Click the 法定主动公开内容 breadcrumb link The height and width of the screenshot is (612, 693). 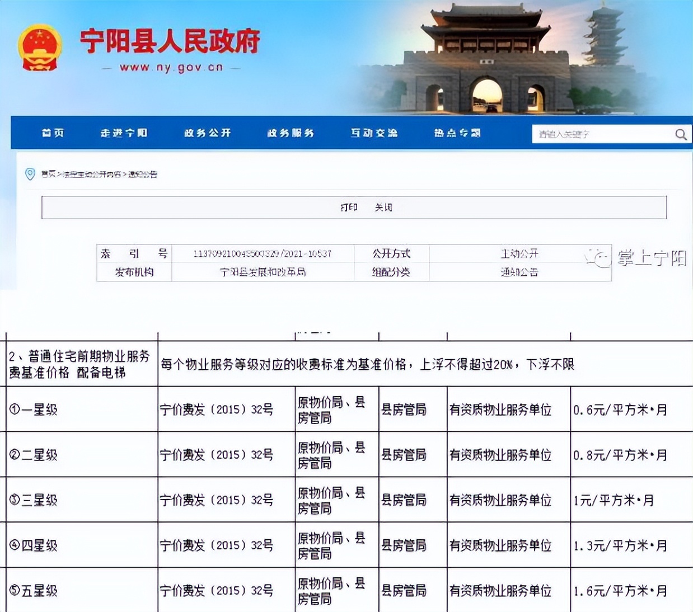pyautogui.click(x=92, y=174)
